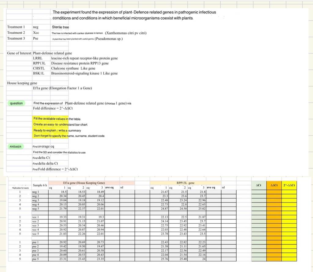Click the RPP13L cq value '24.14' for xcc 2

159,221
